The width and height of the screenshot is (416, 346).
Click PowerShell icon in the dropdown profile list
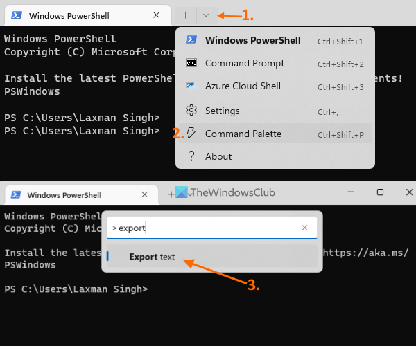[191, 40]
